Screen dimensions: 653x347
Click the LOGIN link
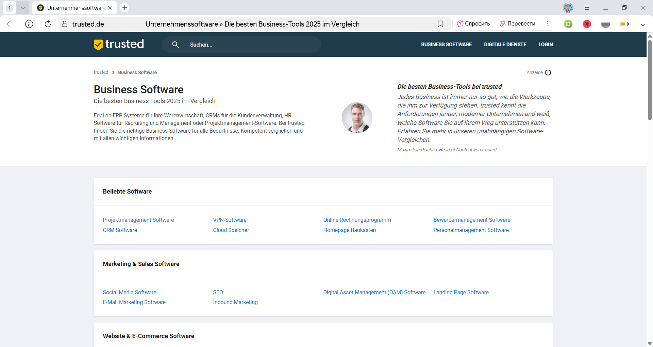click(x=546, y=45)
